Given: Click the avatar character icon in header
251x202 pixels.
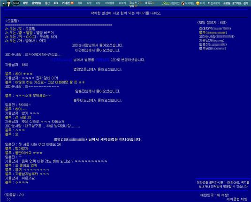Looking at the screenshot, I should point(8,3).
